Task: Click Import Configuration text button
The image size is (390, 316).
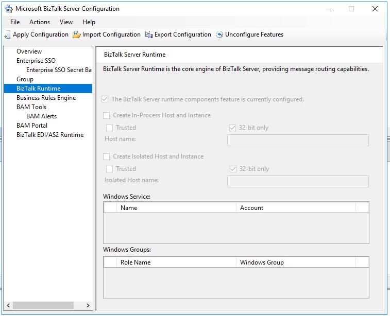Action: pos(111,34)
